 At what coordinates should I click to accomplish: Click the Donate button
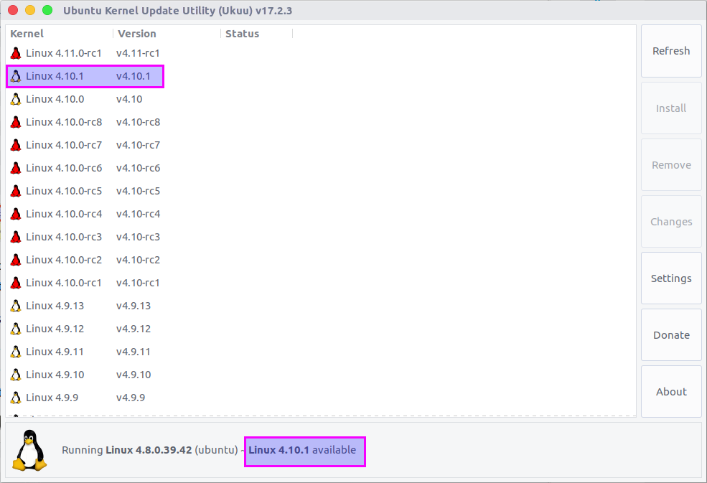(671, 335)
